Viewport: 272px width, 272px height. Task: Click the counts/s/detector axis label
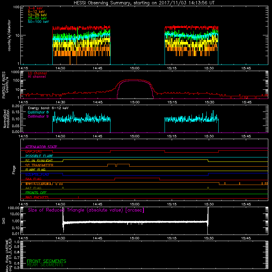(x=9, y=35)
